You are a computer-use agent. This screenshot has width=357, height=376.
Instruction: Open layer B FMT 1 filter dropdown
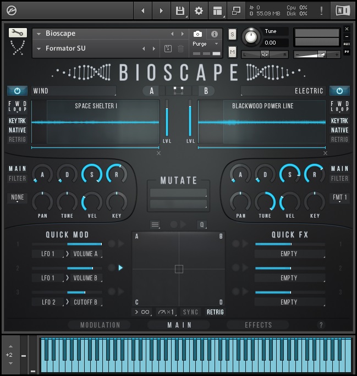pos(339,198)
